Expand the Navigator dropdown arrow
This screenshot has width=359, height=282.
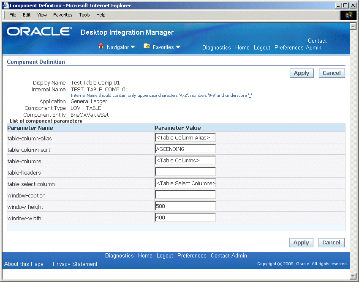click(133, 47)
